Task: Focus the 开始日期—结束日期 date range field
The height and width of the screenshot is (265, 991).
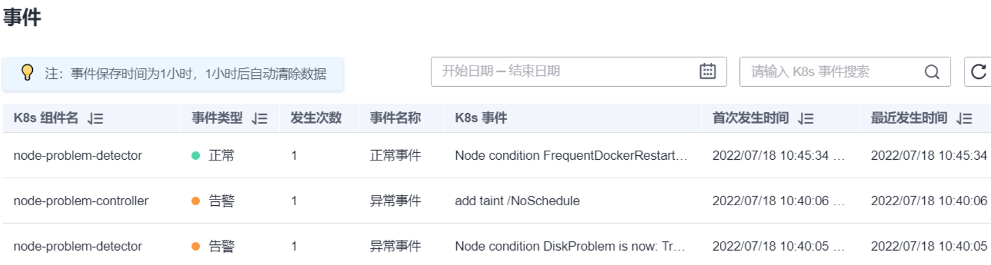Action: click(x=579, y=72)
